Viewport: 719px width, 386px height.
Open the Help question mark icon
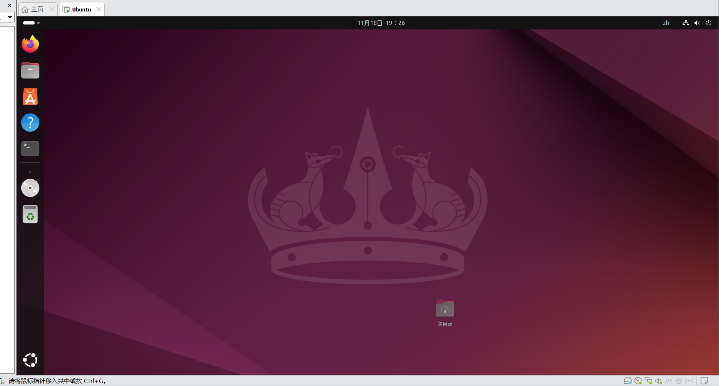[x=30, y=123]
